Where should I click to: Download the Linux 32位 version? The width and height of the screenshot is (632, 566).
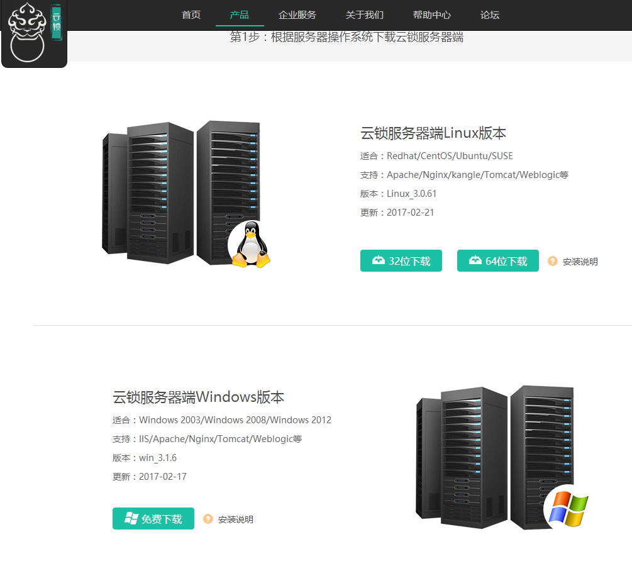401,261
